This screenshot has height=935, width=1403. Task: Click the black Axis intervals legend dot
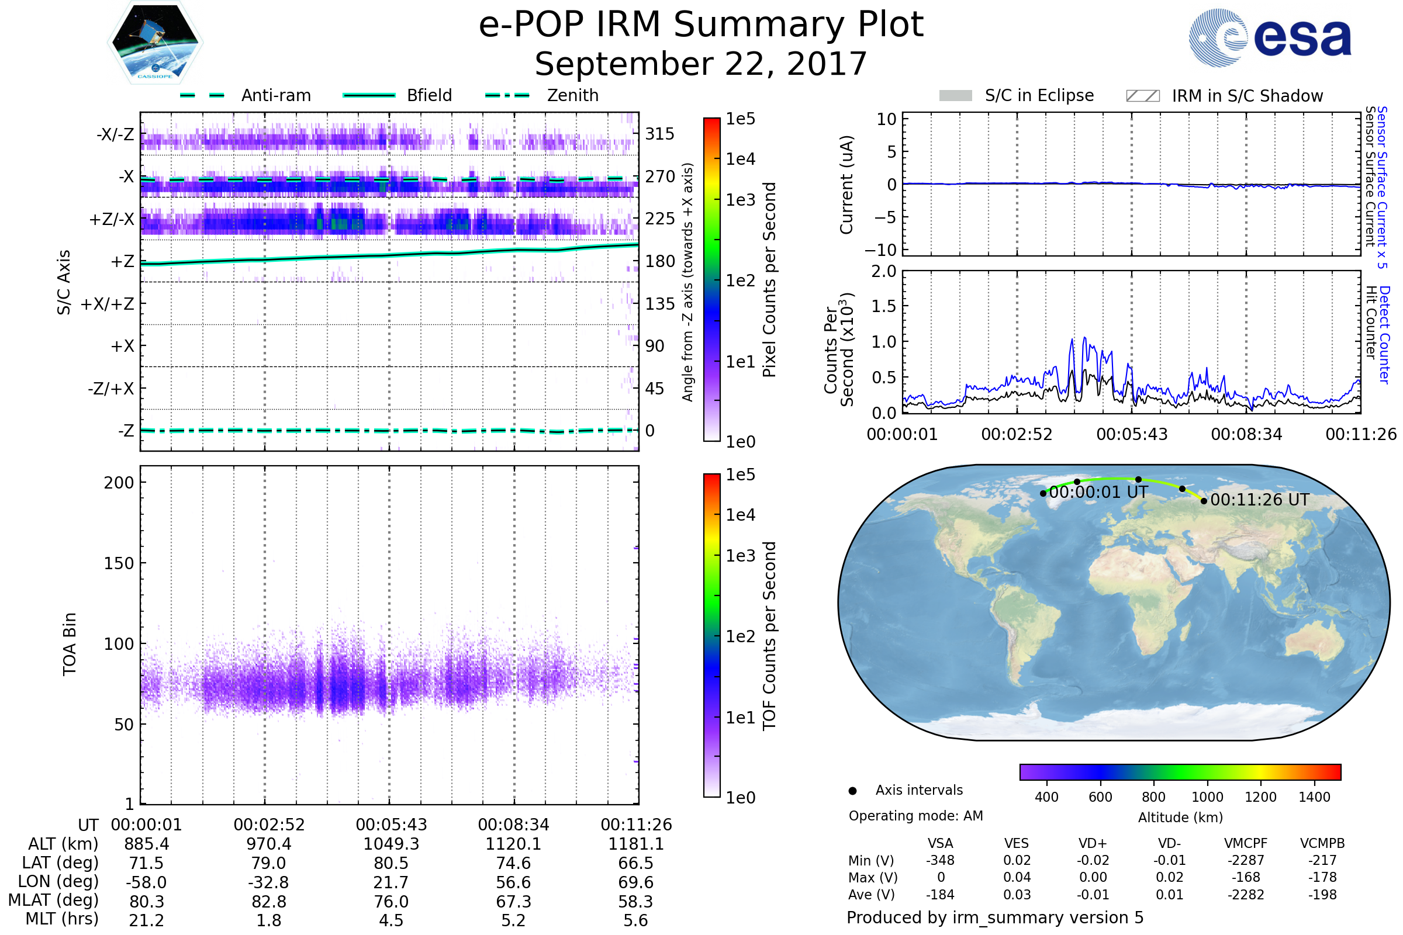852,791
